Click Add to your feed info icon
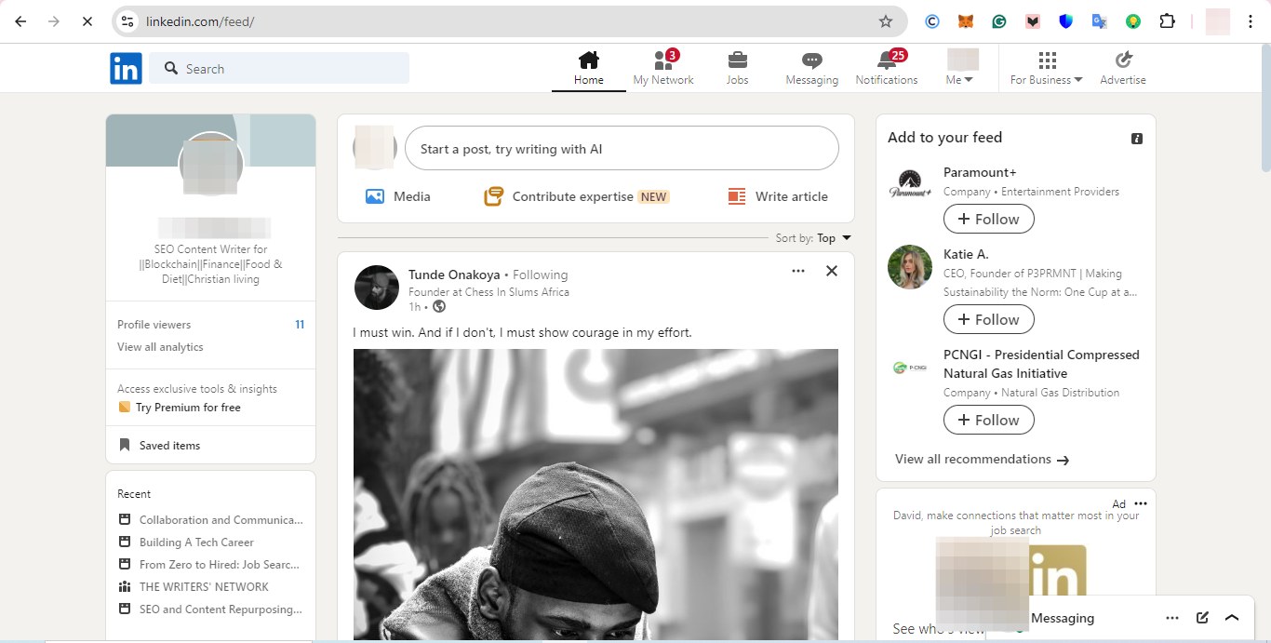 click(1136, 138)
